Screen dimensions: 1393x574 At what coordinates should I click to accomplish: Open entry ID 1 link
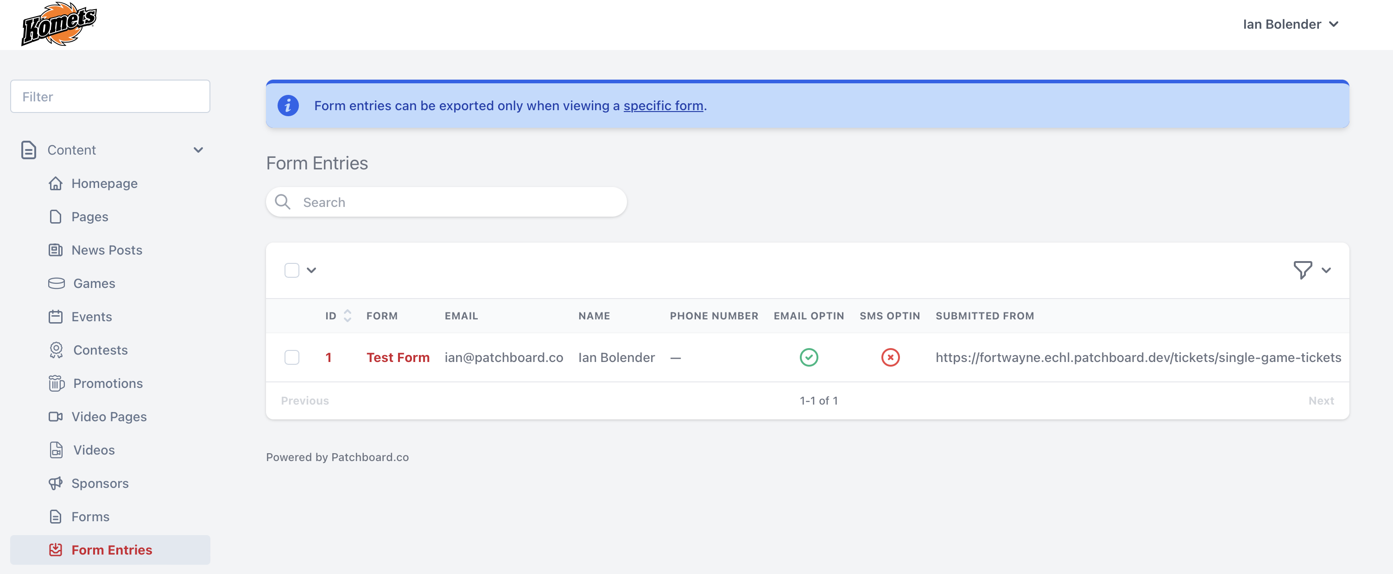(328, 357)
